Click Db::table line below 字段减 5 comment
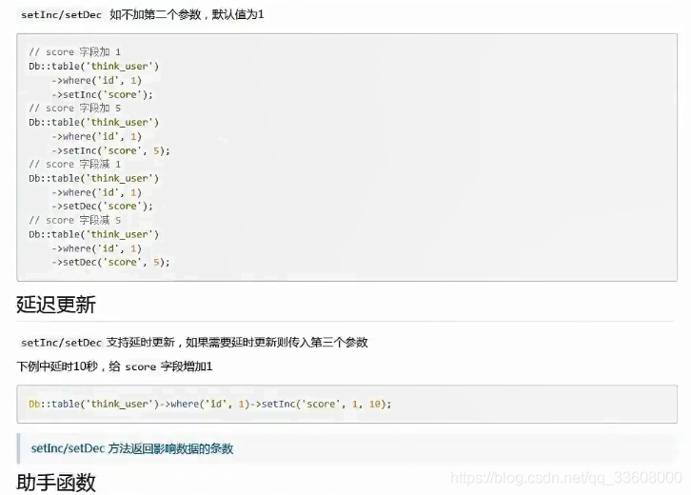This screenshot has height=495, width=691. point(94,234)
